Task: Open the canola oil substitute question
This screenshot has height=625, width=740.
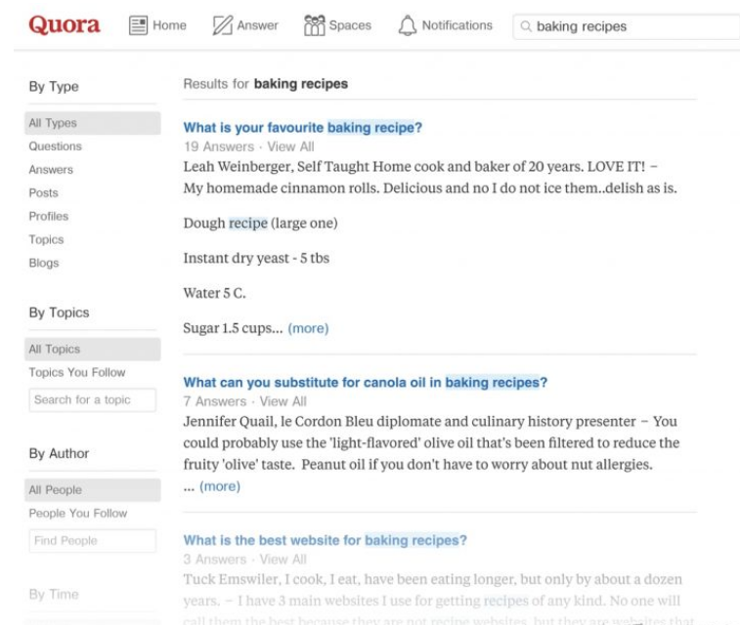Action: point(365,383)
